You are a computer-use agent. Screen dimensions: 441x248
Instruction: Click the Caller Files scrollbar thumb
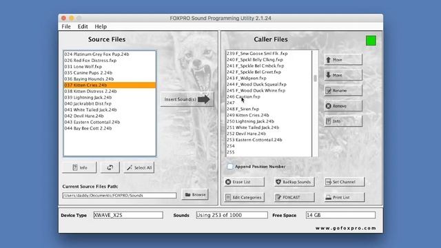315,78
